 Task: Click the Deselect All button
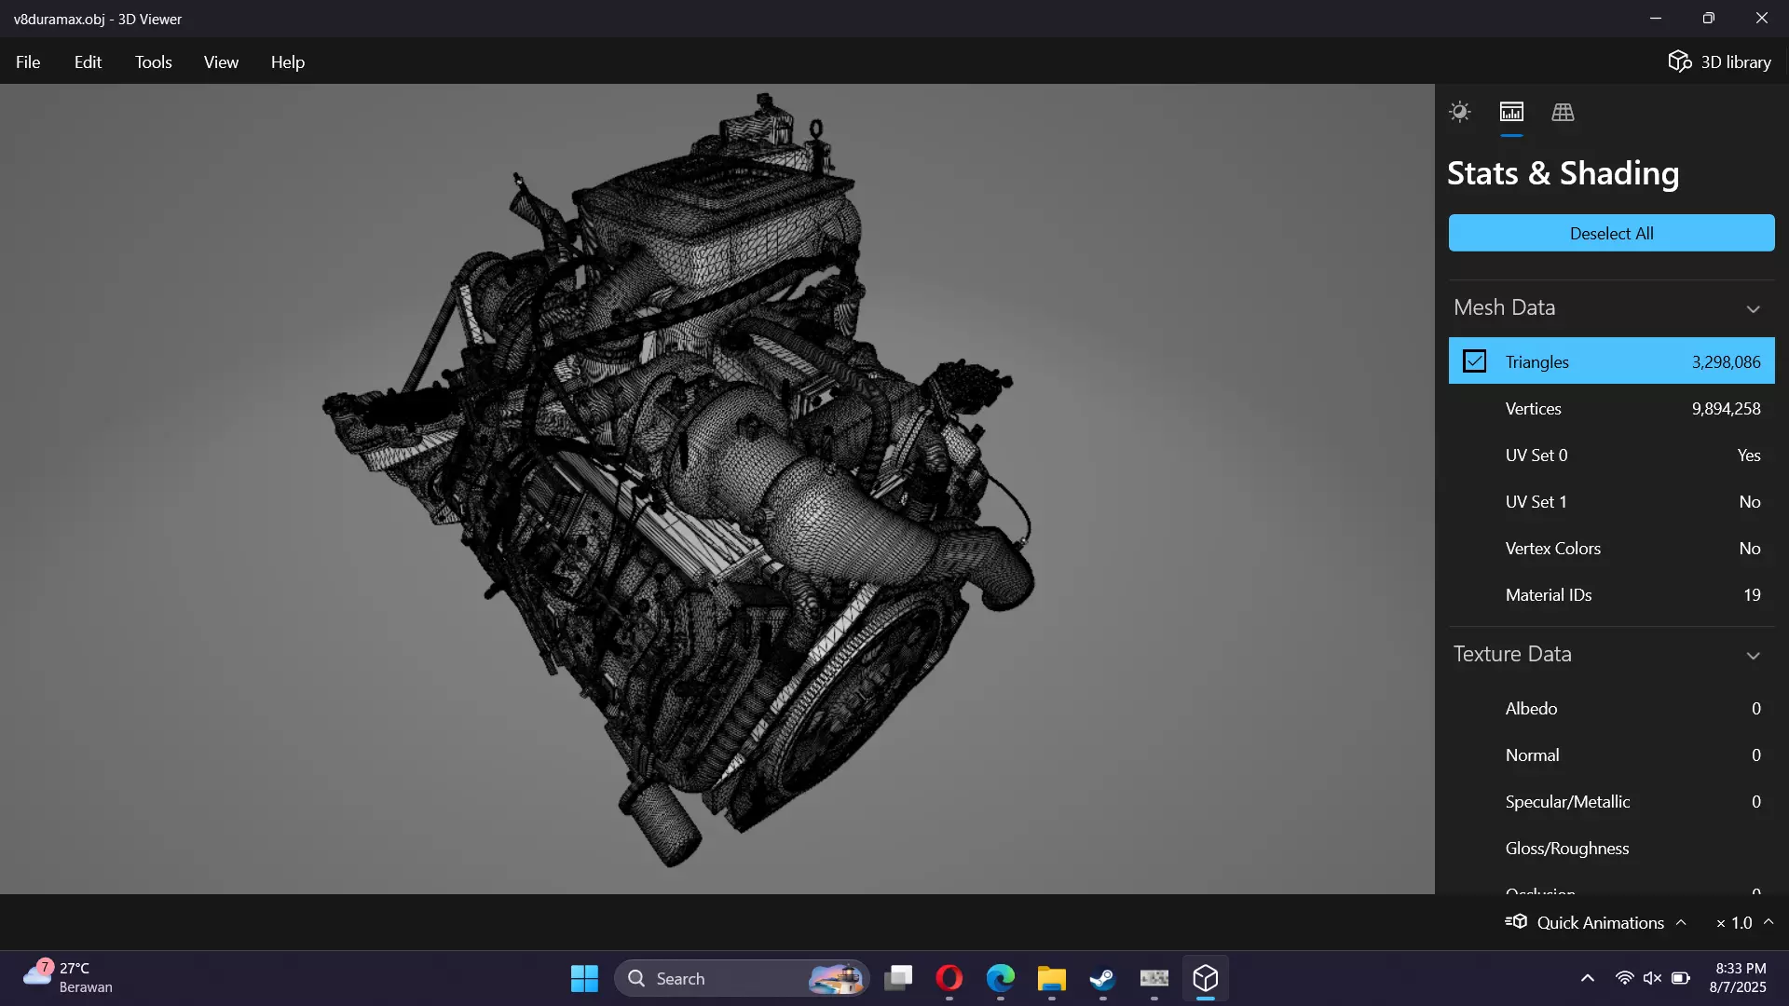coord(1611,233)
